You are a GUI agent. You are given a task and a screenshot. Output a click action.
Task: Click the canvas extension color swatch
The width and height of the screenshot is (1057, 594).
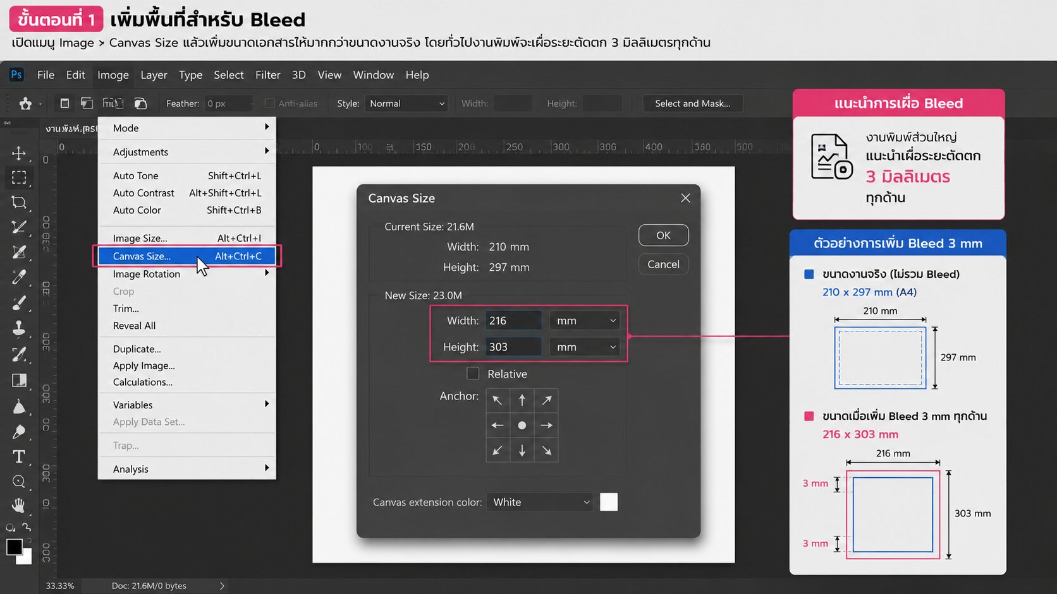tap(609, 502)
